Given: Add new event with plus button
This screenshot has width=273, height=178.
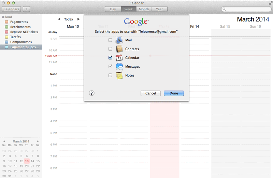Looking at the screenshot, I should coord(26,9).
